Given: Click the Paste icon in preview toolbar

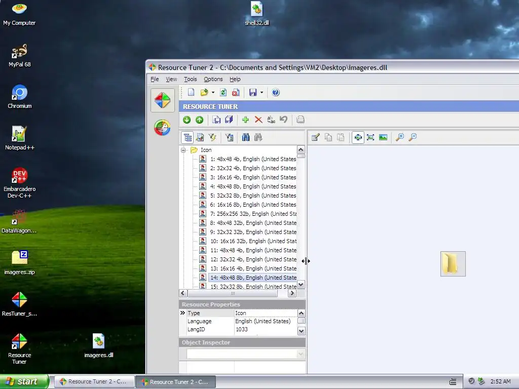Looking at the screenshot, I should 341,137.
